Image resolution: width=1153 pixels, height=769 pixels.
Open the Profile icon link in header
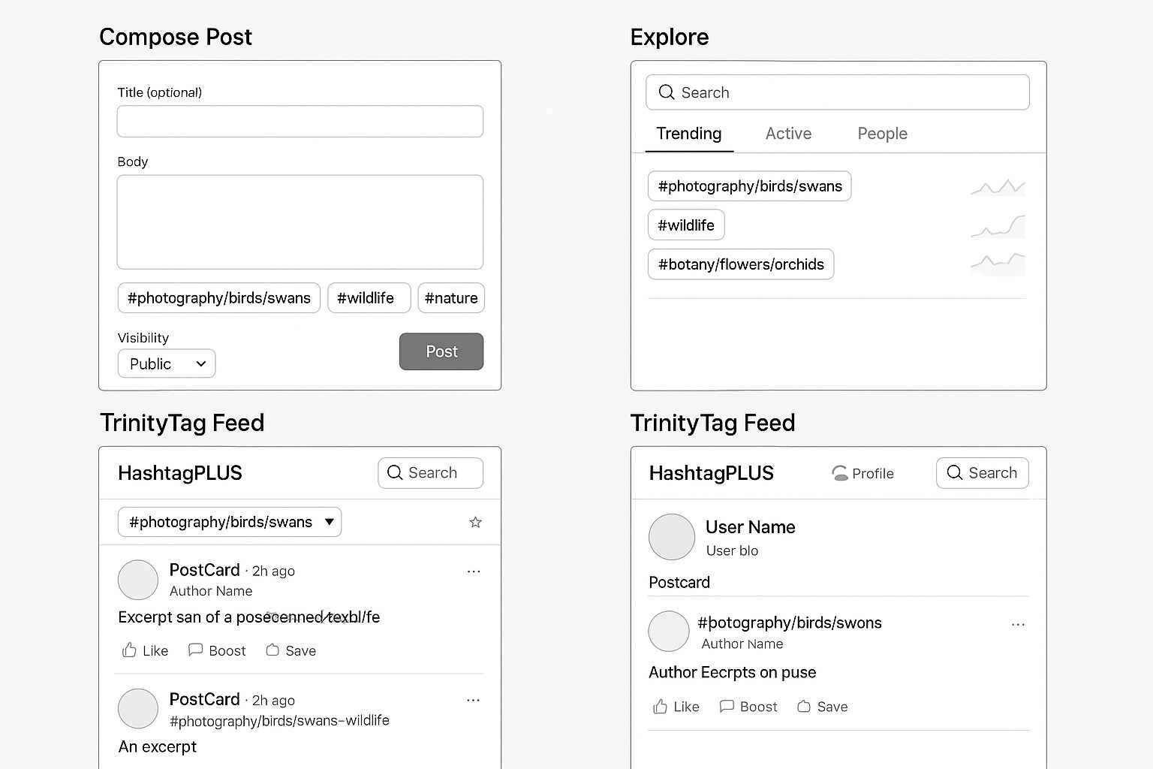pyautogui.click(x=862, y=473)
